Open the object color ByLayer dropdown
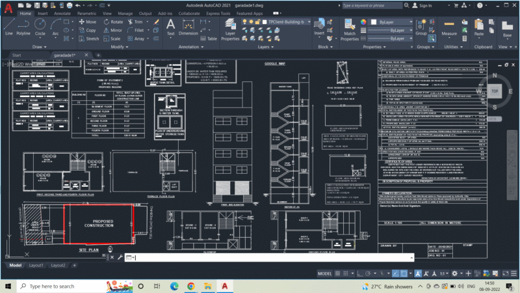The height and width of the screenshot is (293, 520). pos(391,22)
